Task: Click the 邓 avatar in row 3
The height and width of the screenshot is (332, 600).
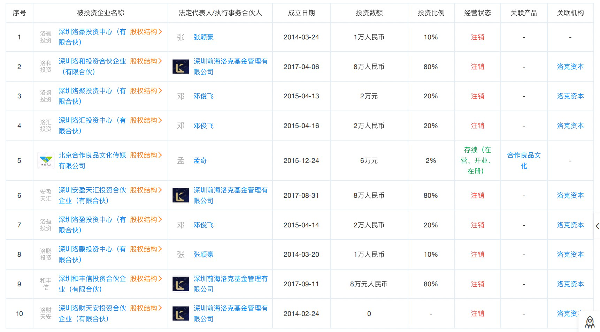Action: click(x=181, y=96)
